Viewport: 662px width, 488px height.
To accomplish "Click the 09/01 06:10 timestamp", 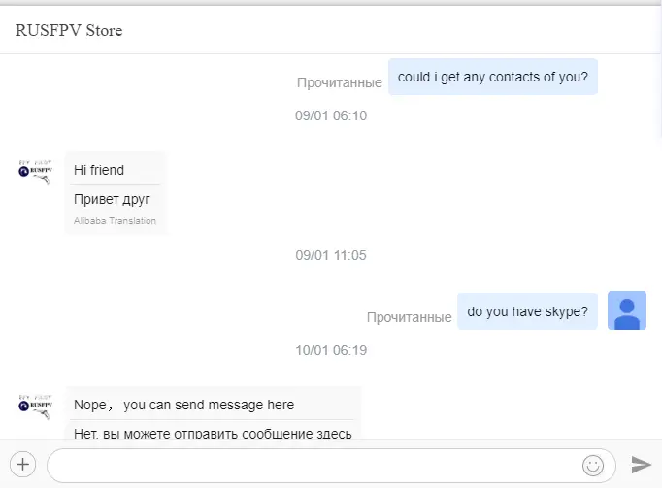I will (x=331, y=115).
